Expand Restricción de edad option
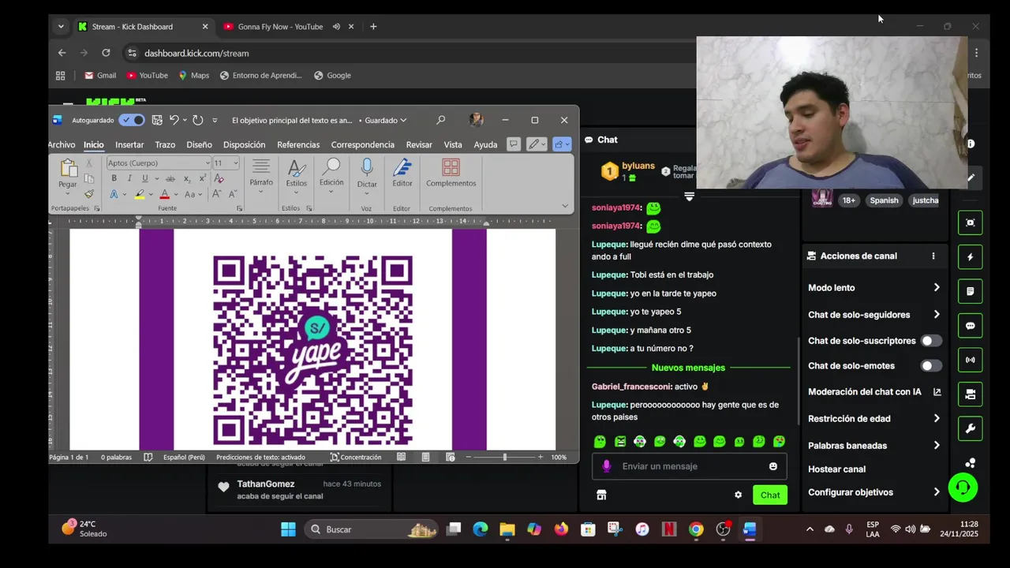This screenshot has width=1010, height=568. [937, 419]
